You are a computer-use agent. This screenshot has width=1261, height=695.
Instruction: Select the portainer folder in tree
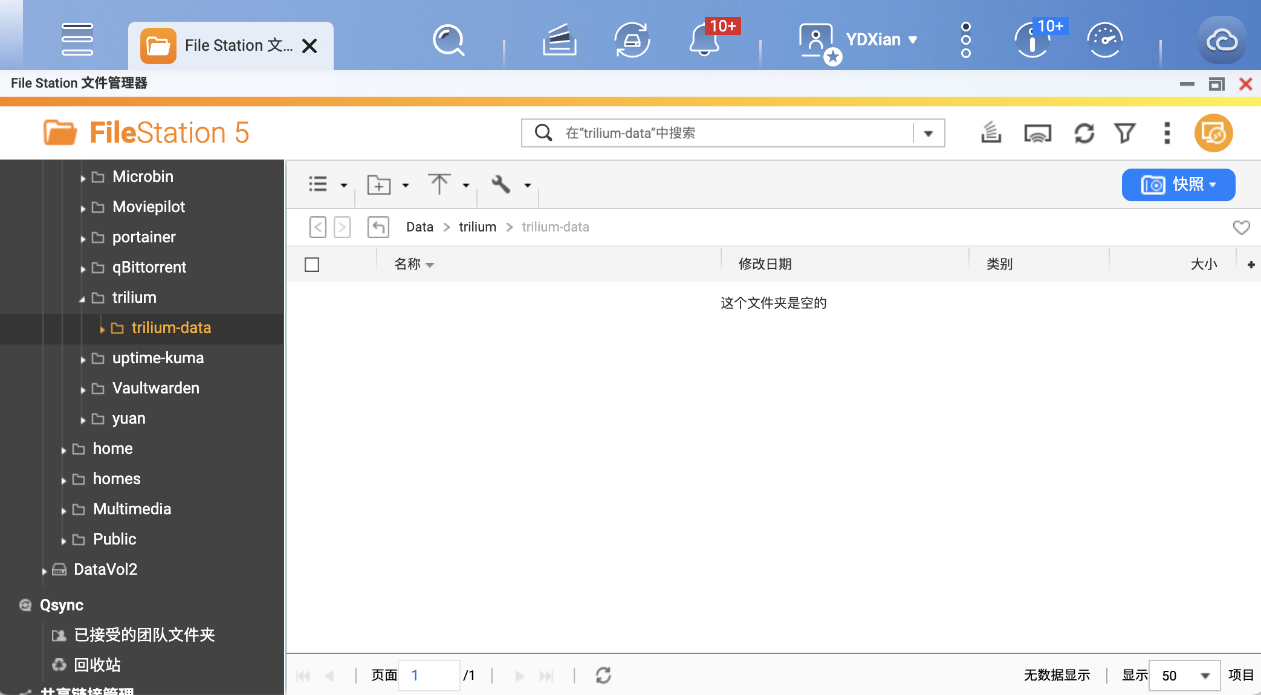tap(144, 237)
